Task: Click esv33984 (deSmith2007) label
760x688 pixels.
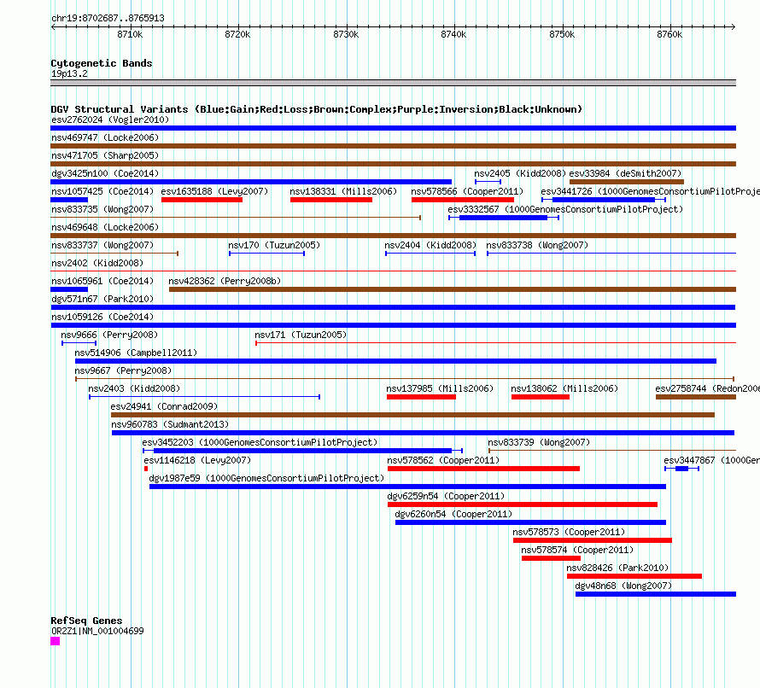Action: pos(625,173)
